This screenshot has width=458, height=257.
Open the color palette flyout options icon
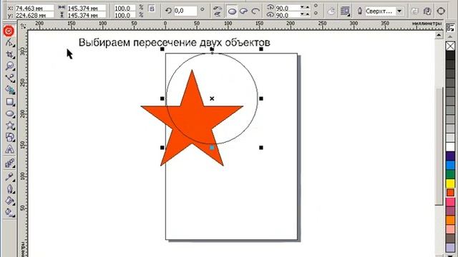click(x=450, y=28)
